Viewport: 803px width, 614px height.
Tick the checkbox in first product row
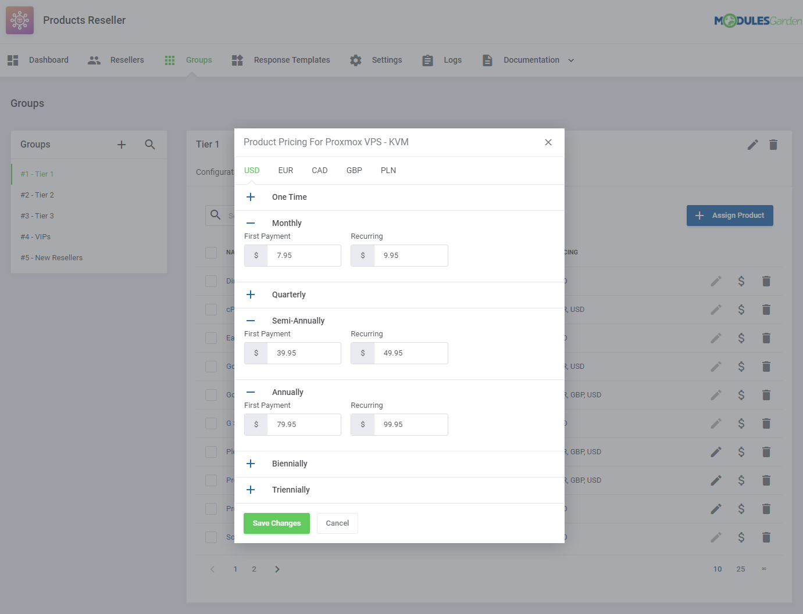tap(211, 281)
